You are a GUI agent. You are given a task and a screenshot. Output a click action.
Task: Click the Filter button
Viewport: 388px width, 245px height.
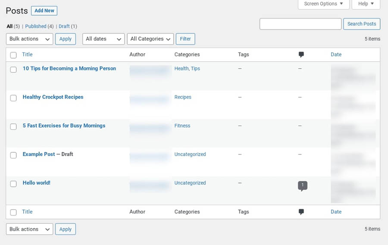coord(185,39)
